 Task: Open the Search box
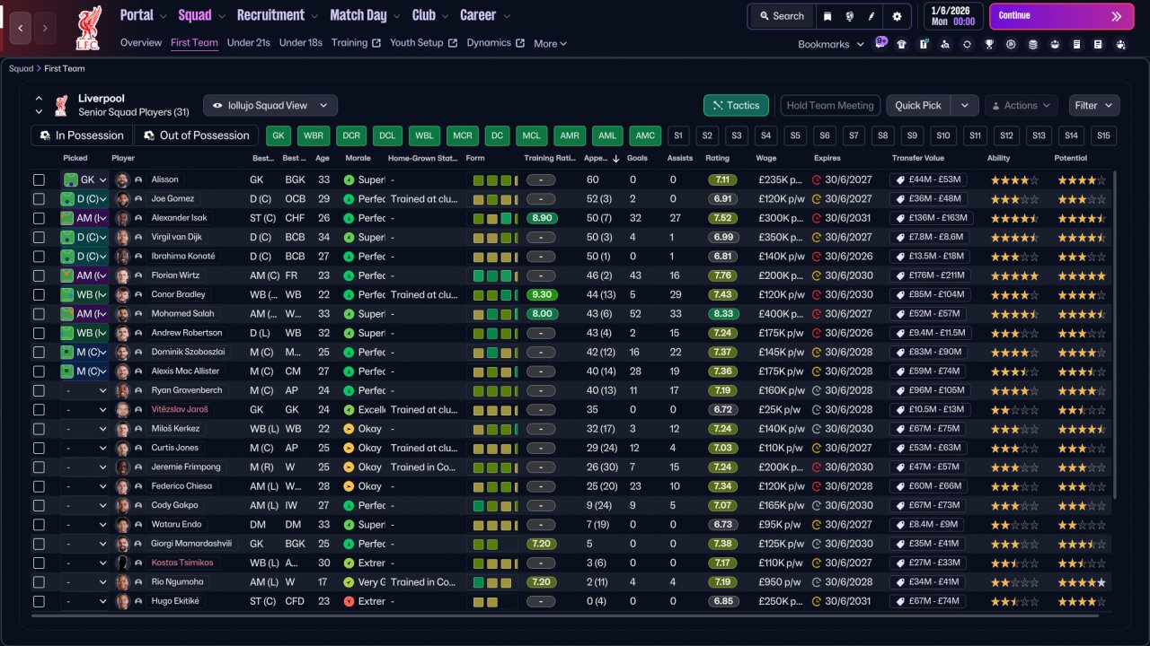[782, 16]
